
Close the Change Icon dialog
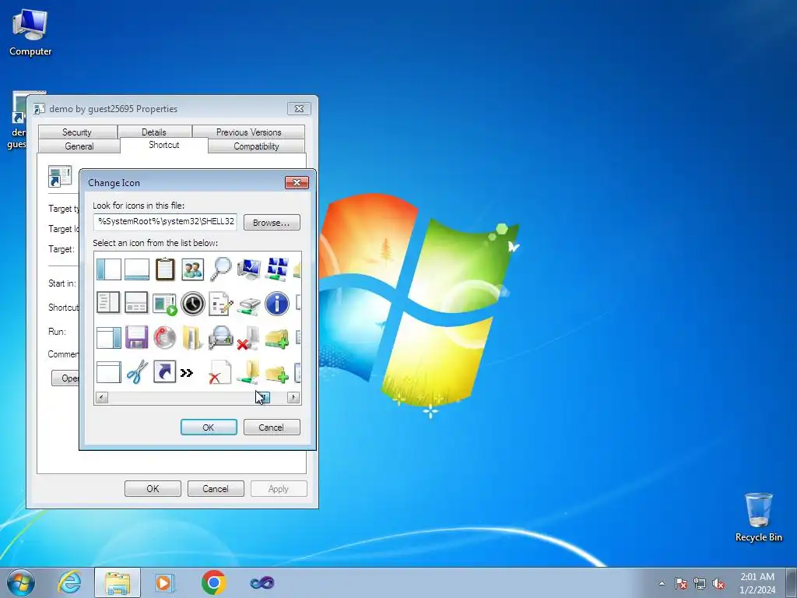[297, 182]
